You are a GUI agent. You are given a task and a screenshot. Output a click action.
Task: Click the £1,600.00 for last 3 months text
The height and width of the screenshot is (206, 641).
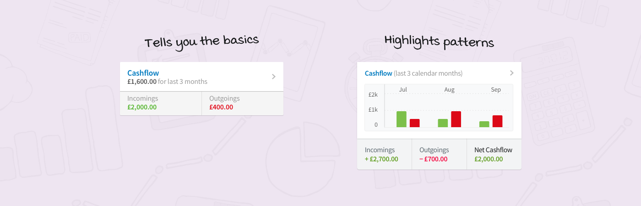pos(167,82)
